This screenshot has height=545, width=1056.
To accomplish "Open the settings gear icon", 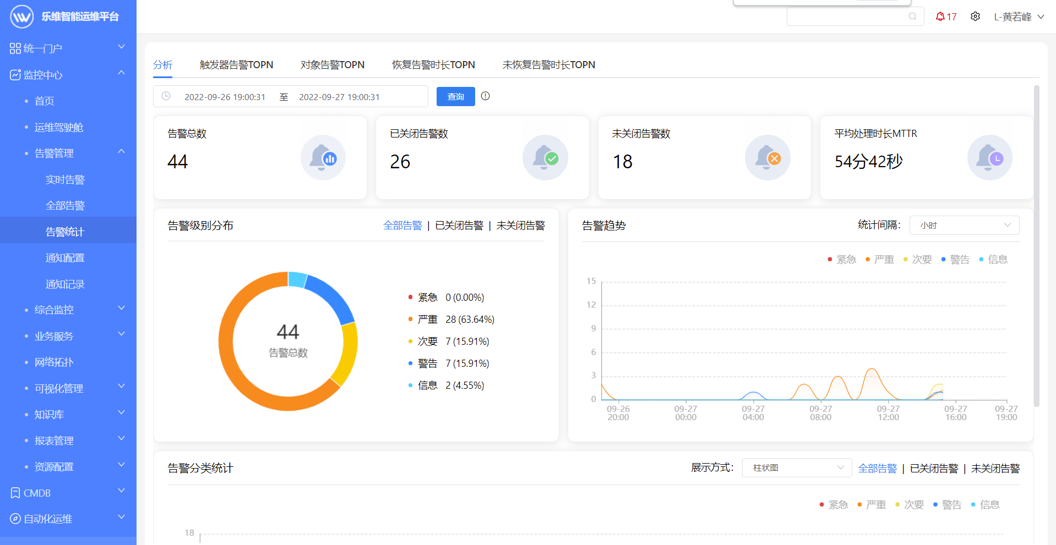I will [x=975, y=16].
